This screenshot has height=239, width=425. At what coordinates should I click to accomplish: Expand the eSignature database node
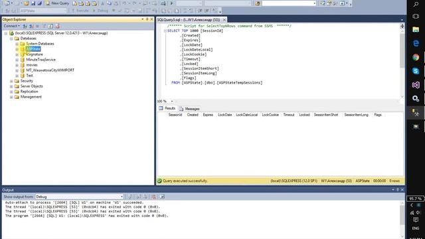[17, 54]
